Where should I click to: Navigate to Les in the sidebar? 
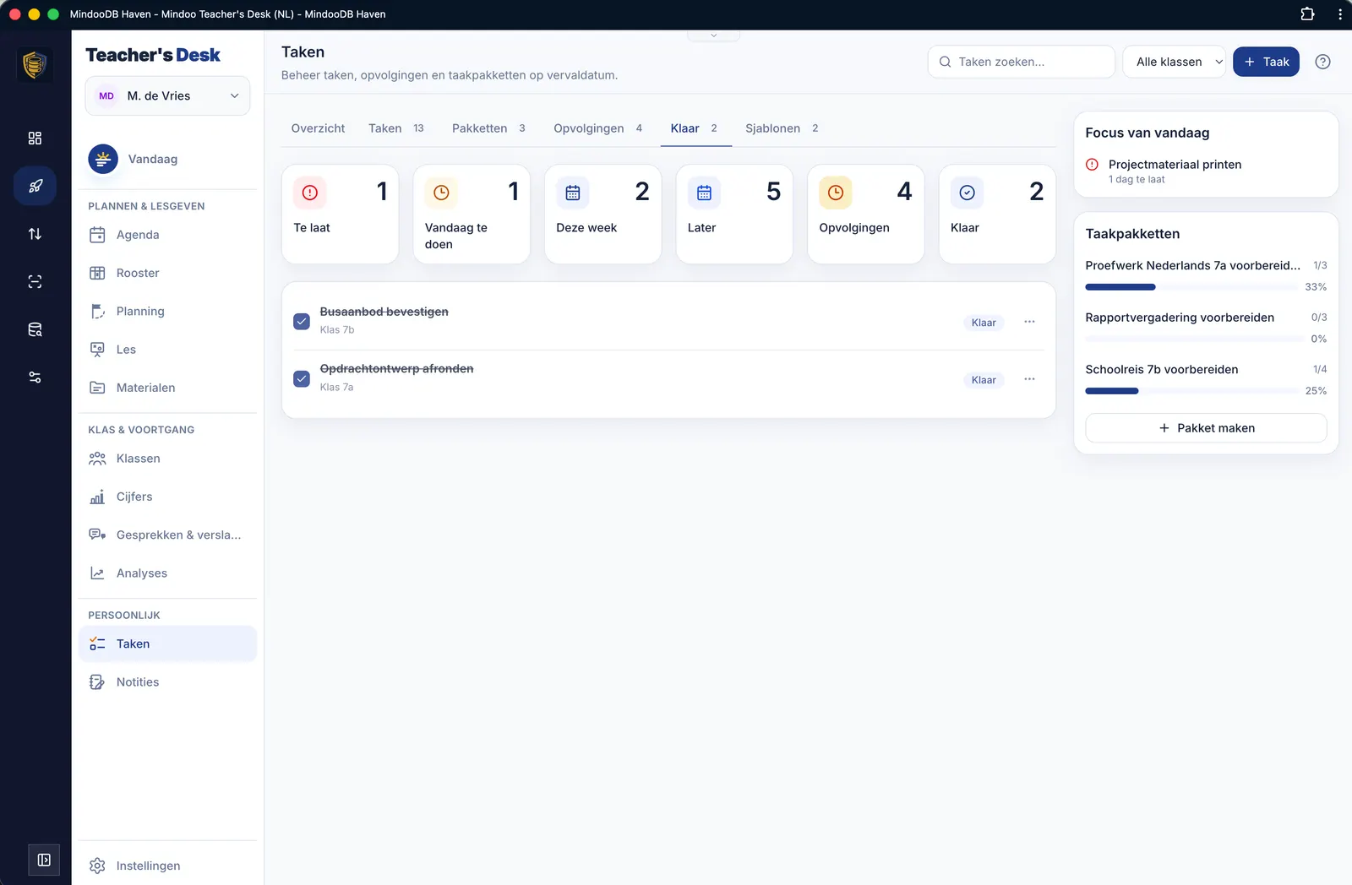click(x=167, y=350)
